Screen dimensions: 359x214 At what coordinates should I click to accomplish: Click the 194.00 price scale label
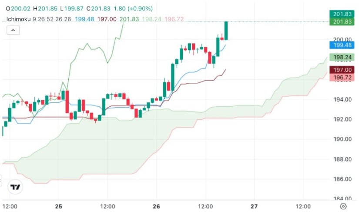pos(342,99)
